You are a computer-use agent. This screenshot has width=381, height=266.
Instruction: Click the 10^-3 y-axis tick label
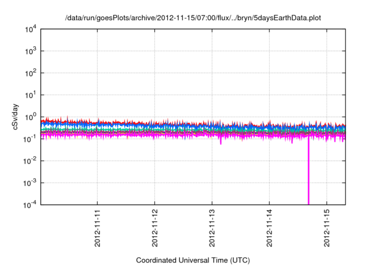pyautogui.click(x=30, y=183)
